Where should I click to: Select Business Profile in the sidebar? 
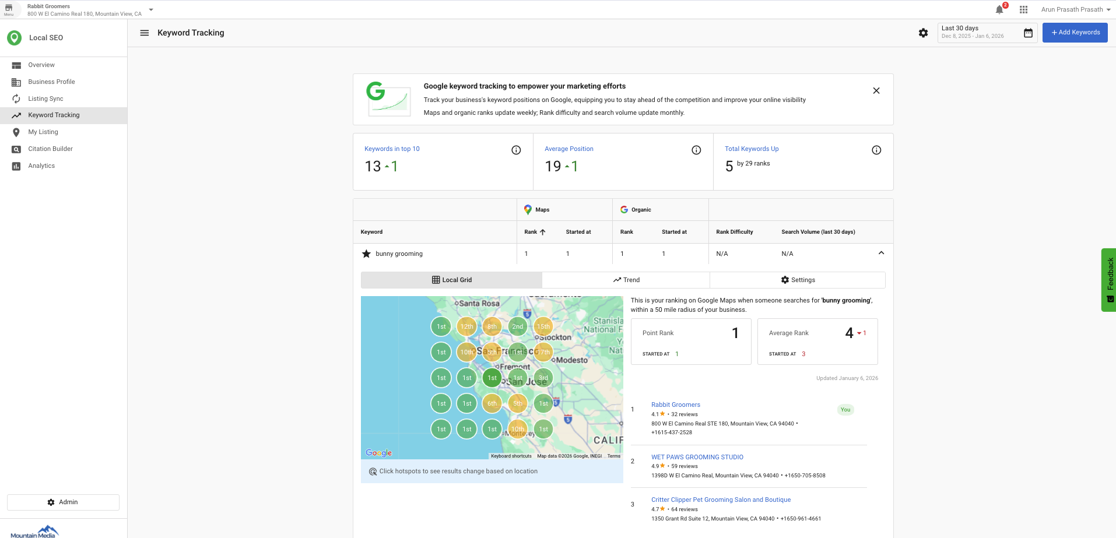tap(51, 82)
